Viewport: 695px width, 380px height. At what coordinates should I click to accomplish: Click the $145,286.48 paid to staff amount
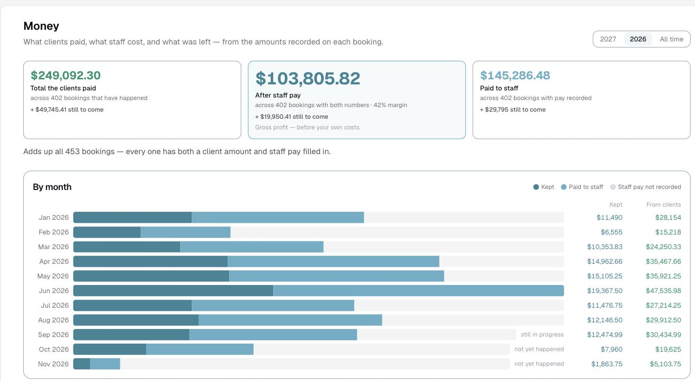pyautogui.click(x=515, y=75)
